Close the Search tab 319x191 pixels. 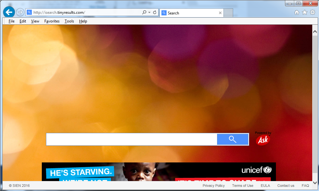(220, 13)
